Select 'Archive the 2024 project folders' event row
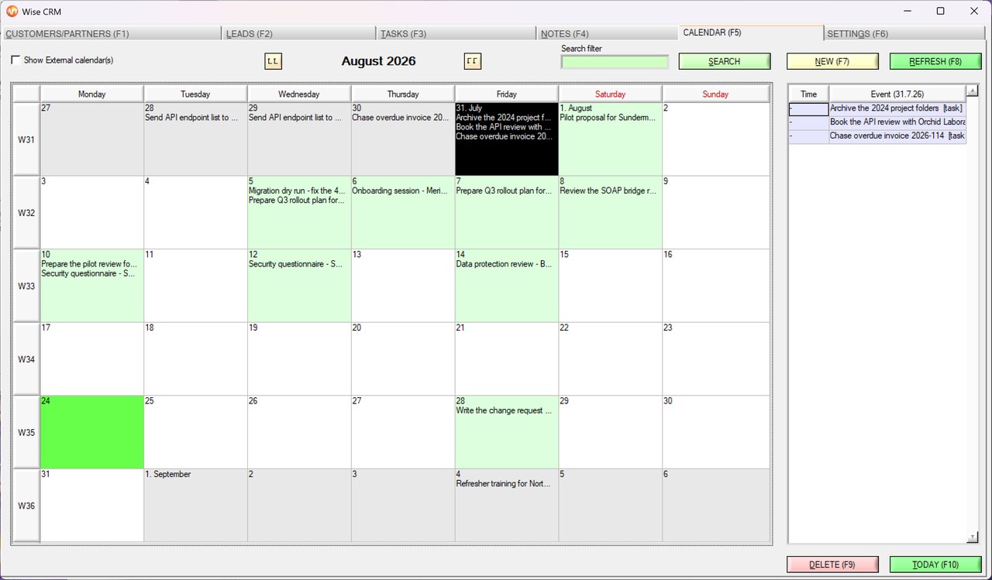This screenshot has height=580, width=992. click(x=877, y=108)
